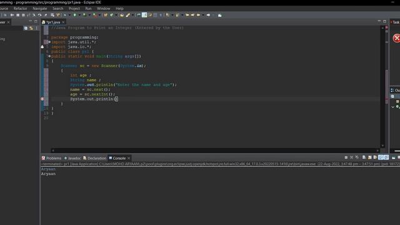The width and height of the screenshot is (400, 225).
Task: Open the Forward history dropdown arrow
Action: point(214,15)
